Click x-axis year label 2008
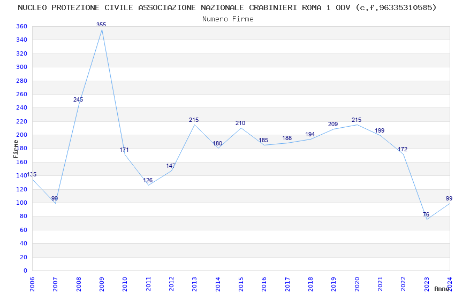The width and height of the screenshot is (455, 294). click(x=79, y=284)
